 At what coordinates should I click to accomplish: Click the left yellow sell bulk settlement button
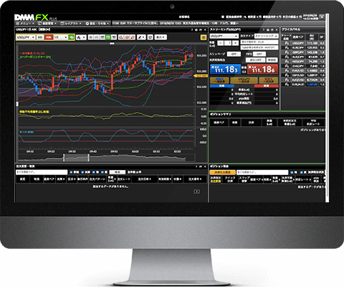[219, 80]
